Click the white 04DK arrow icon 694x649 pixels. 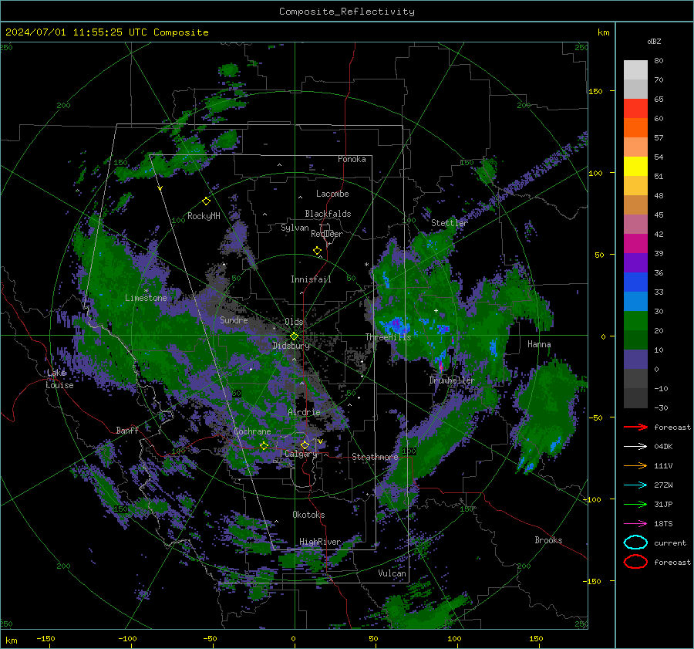(x=635, y=447)
